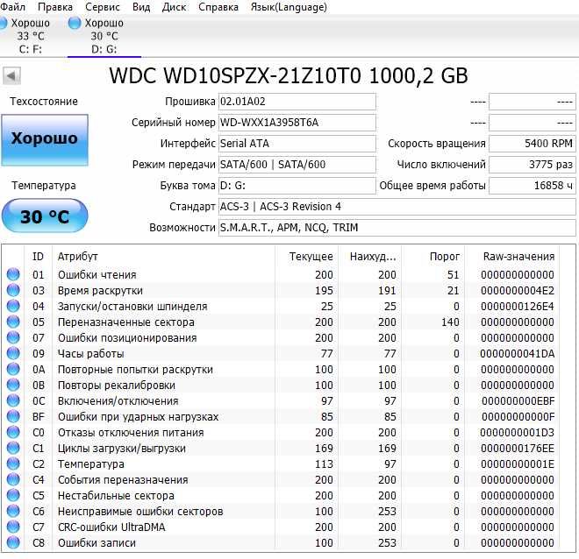This screenshot has height=559, width=579.
Task: Click raw value 000000126E4
Action: [518, 307]
